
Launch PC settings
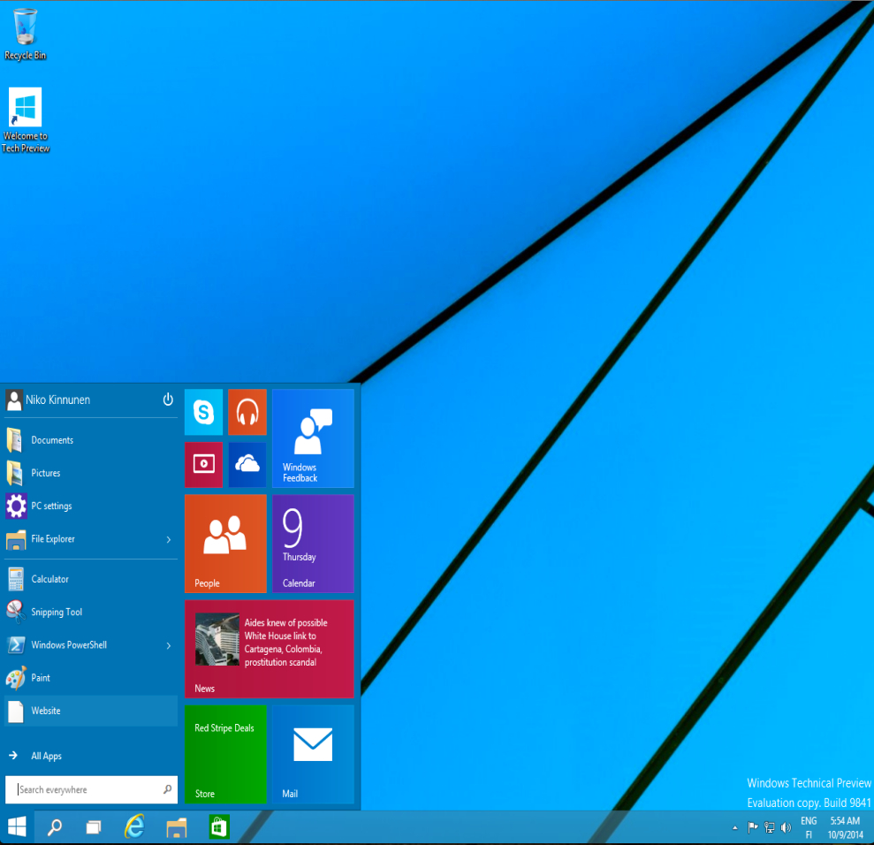pos(91,506)
